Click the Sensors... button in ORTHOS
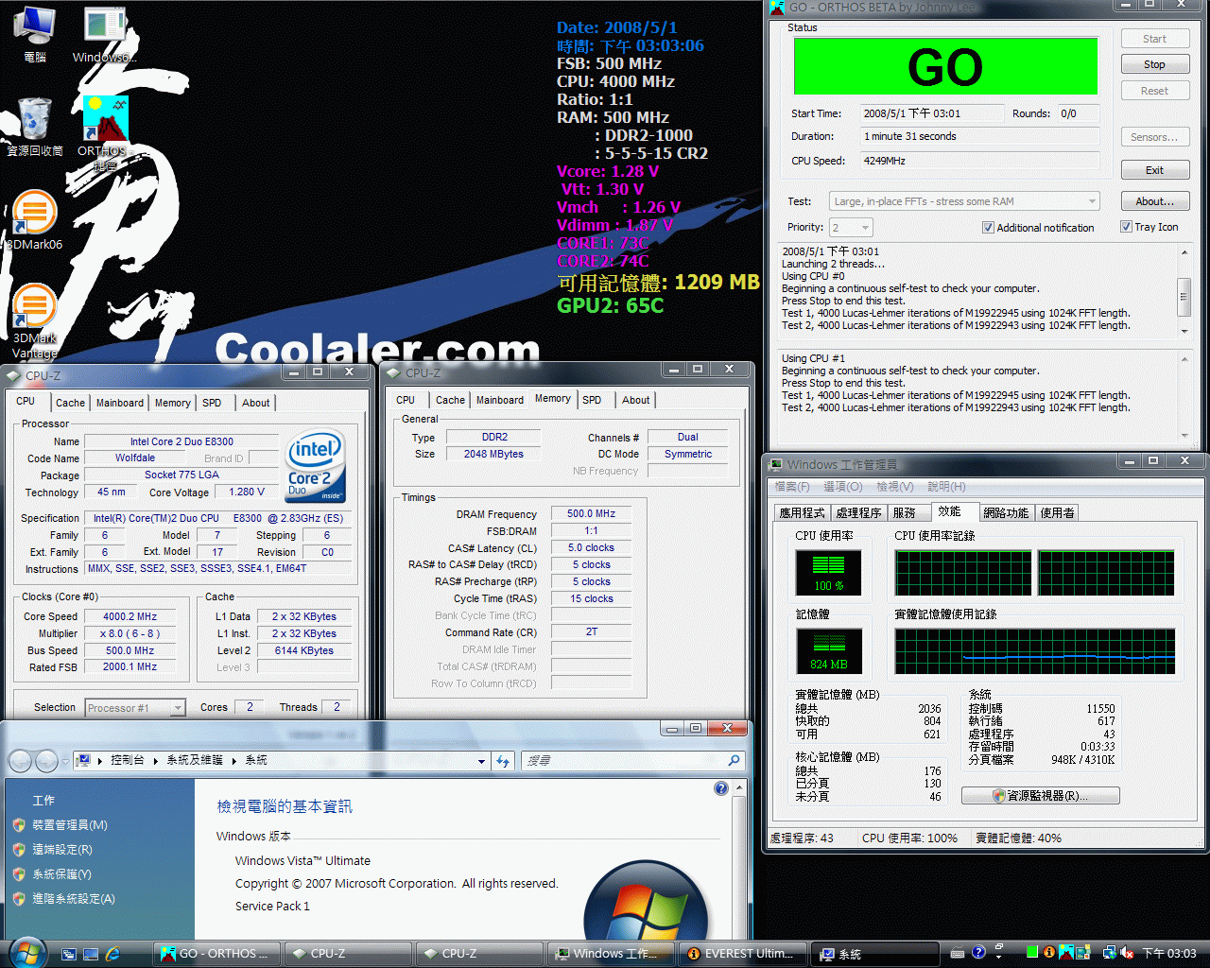 pos(1154,137)
